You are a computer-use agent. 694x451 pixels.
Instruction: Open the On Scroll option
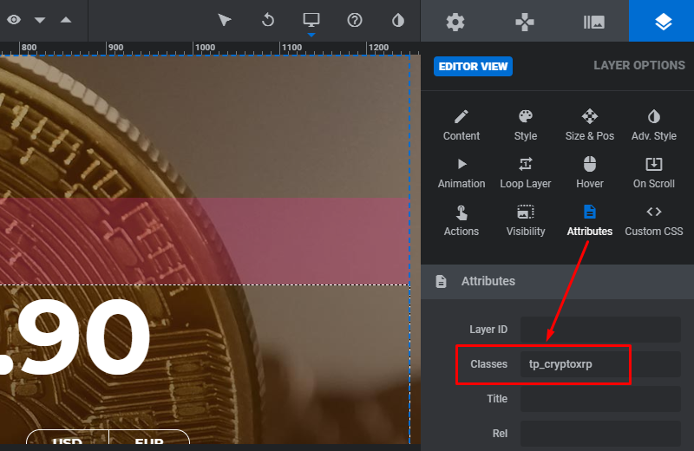pos(654,173)
